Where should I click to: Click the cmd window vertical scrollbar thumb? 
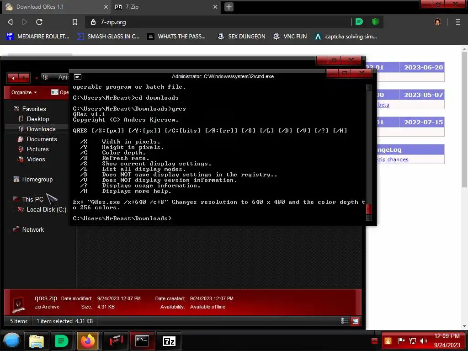369,209
